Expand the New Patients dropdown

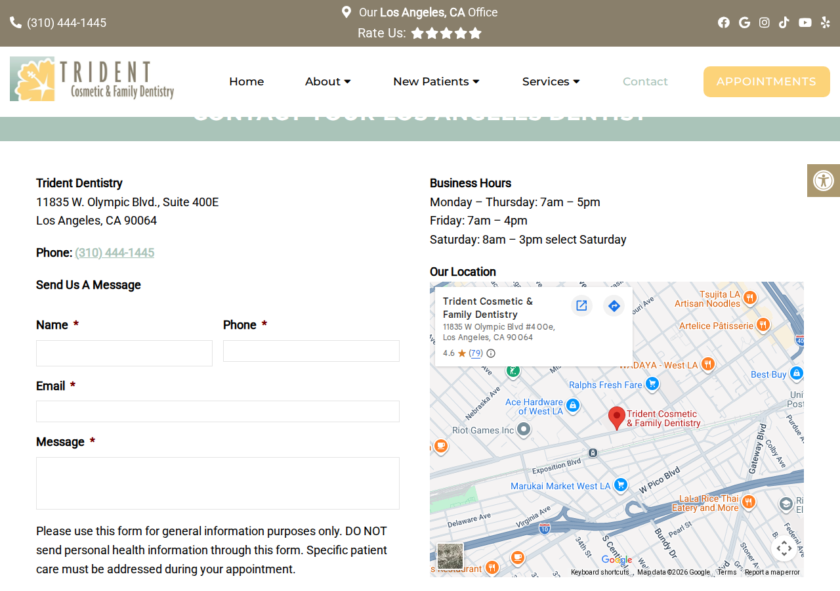436,81
